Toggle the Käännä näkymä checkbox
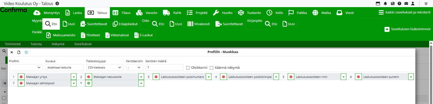 211,68
